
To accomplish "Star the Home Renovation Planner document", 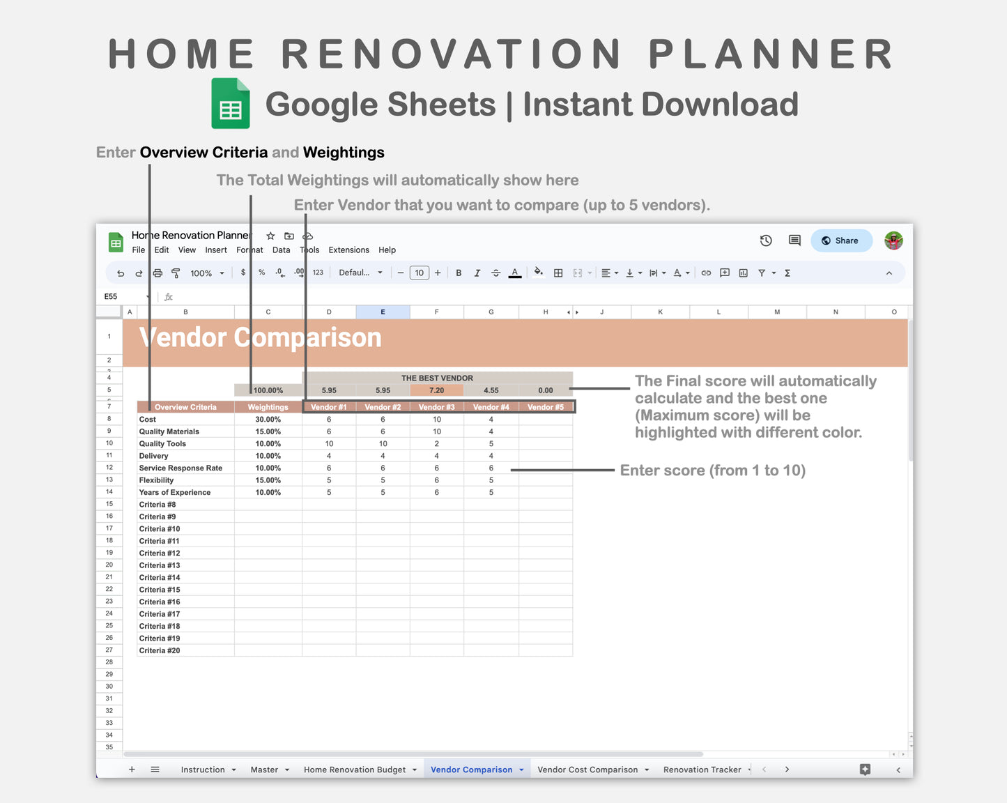I will pyautogui.click(x=270, y=236).
